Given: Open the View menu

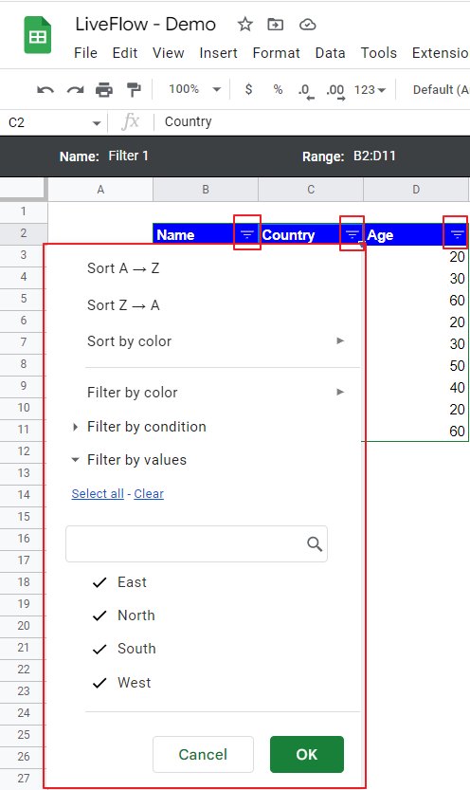Looking at the screenshot, I should pyautogui.click(x=169, y=53).
